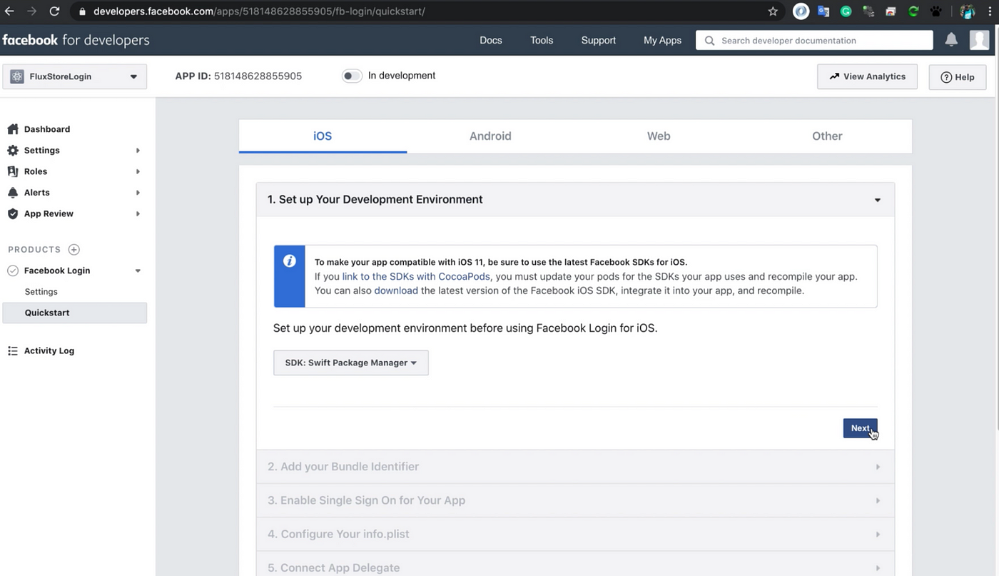Open the paw print extension icon
This screenshot has height=576, width=999.
point(935,11)
